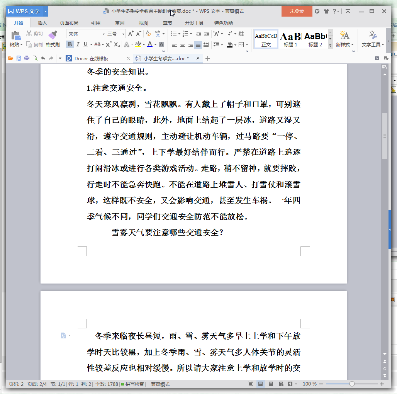Click the Format Painter brush icon
This screenshot has height=394, width=397.
pos(53,35)
